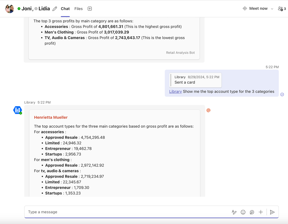Screen dimensions: 288x224
Task: Open the Add a tab plus icon
Action: (90, 9)
